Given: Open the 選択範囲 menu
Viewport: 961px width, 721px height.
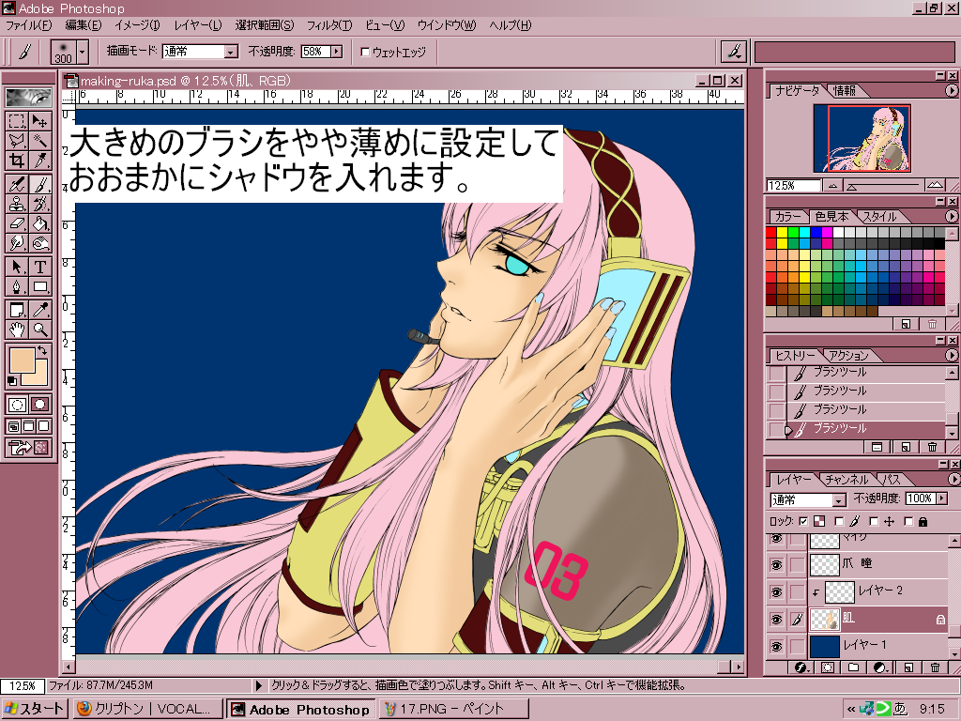Looking at the screenshot, I should pos(264,25).
